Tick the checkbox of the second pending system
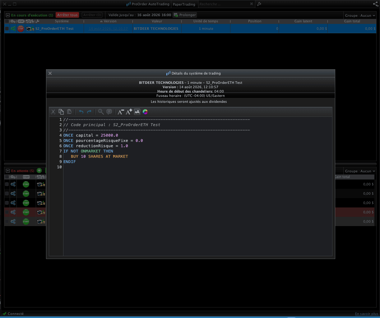The width and height of the screenshot is (380, 318). [x=7, y=193]
